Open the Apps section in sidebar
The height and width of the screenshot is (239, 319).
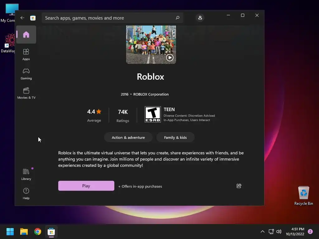tap(26, 54)
